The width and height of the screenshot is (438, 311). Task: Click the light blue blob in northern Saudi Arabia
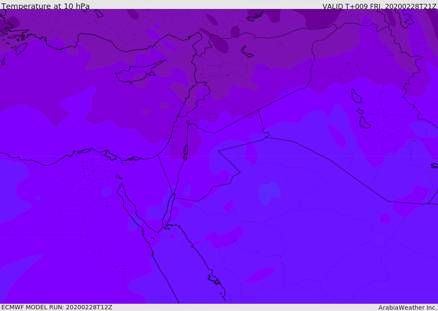[x=269, y=192]
